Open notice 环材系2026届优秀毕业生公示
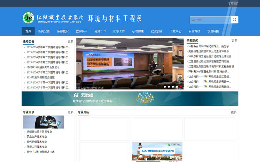The height and width of the screenshot is (162, 260). [x=43, y=67]
